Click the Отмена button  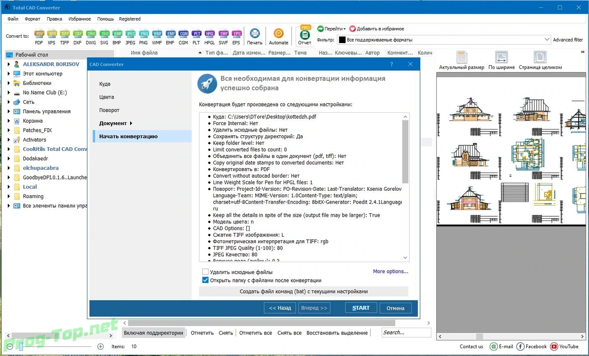395,308
